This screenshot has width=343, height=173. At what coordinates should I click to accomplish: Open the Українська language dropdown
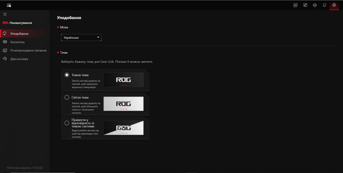pyautogui.click(x=81, y=37)
